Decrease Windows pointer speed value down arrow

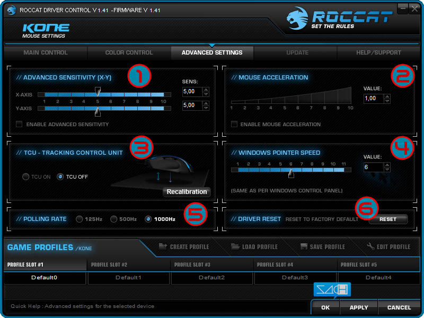(x=387, y=170)
